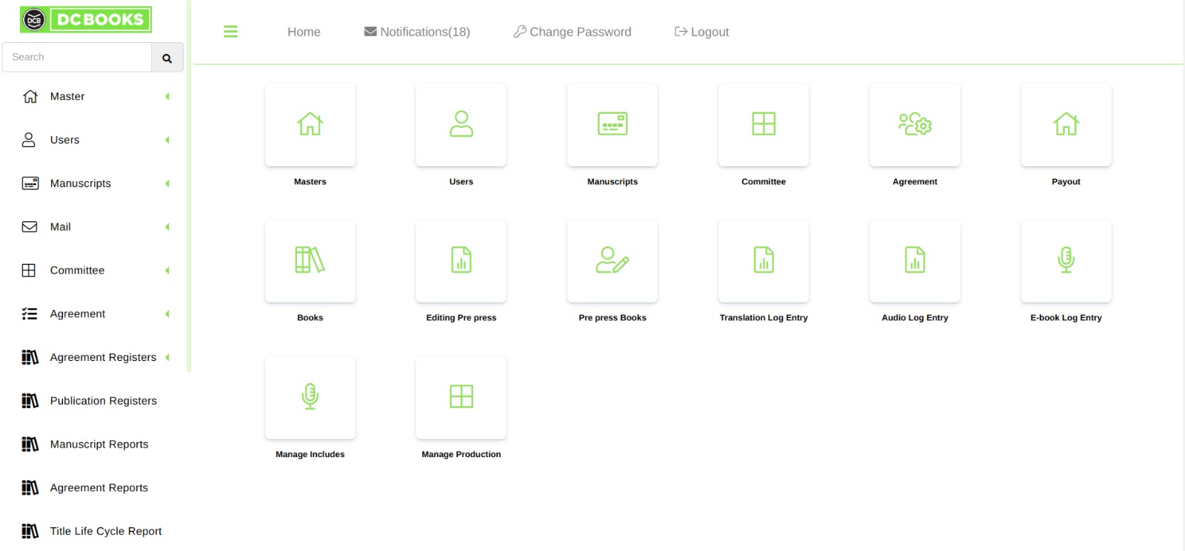The image size is (1185, 551).
Task: Click the E-book Log Entry microphone icon
Action: pyautogui.click(x=1066, y=260)
